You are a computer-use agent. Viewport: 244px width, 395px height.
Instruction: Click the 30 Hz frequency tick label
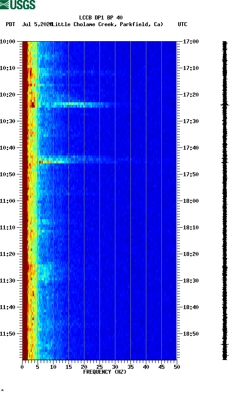(115, 367)
